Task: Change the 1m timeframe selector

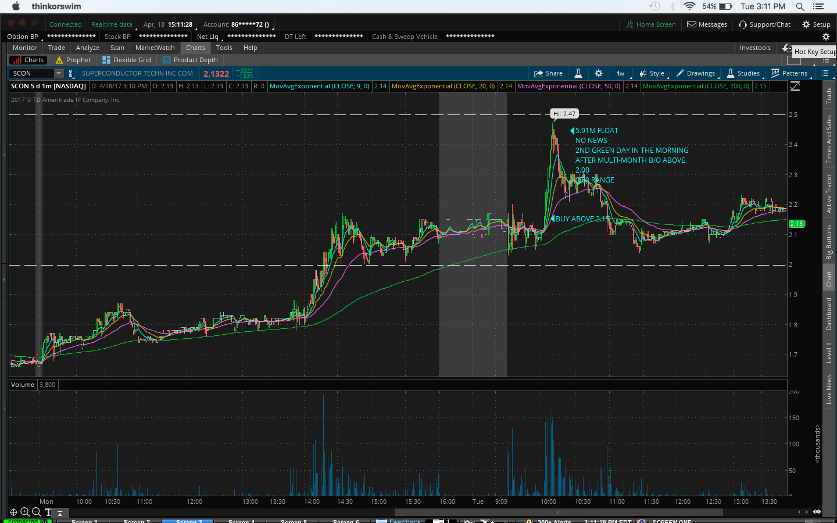Action: pos(621,73)
